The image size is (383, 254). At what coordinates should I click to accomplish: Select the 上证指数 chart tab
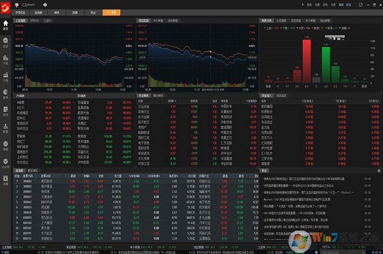tap(21, 21)
